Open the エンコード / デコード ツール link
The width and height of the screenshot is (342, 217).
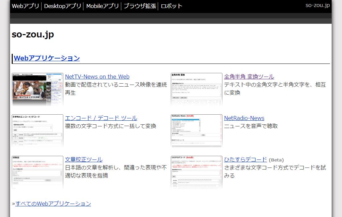coord(101,118)
